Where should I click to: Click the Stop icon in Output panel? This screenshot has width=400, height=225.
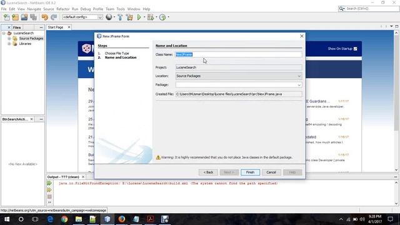click(x=49, y=196)
